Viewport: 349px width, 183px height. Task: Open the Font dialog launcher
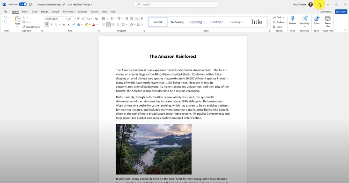[99, 31]
